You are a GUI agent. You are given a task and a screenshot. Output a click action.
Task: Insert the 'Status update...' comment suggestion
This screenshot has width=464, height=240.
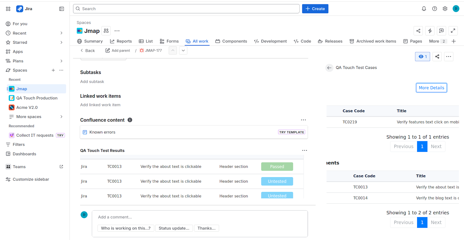point(174,228)
